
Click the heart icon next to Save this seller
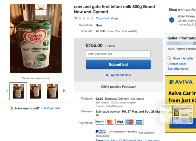click(x=169, y=58)
